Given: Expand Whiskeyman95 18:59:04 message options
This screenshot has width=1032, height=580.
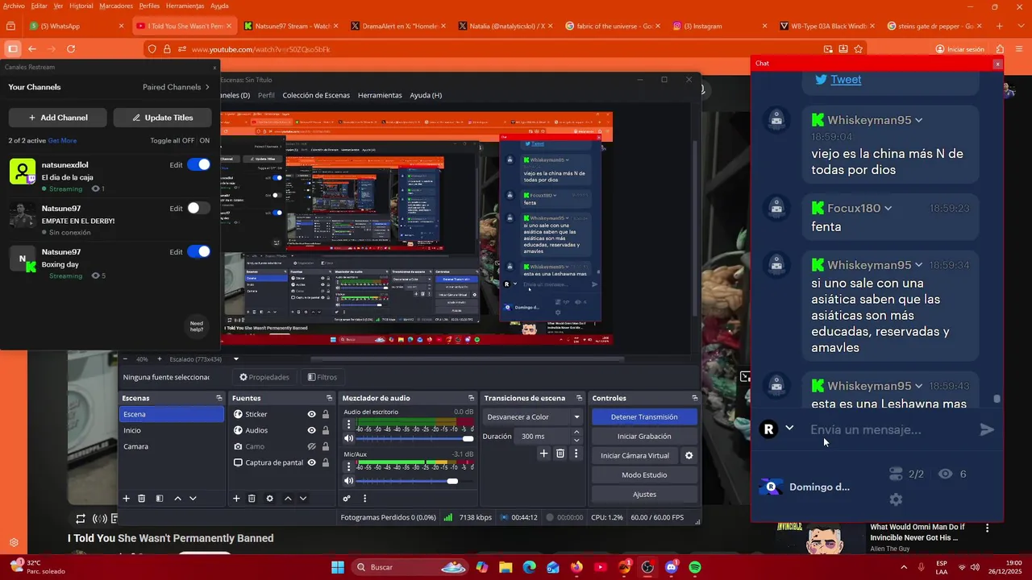Looking at the screenshot, I should [918, 120].
